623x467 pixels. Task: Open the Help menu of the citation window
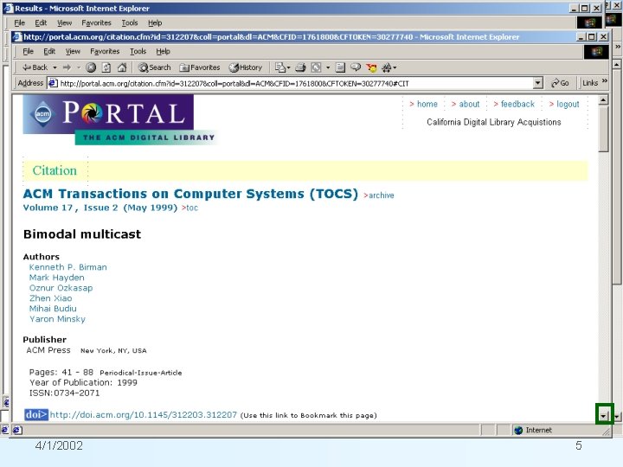[163, 51]
